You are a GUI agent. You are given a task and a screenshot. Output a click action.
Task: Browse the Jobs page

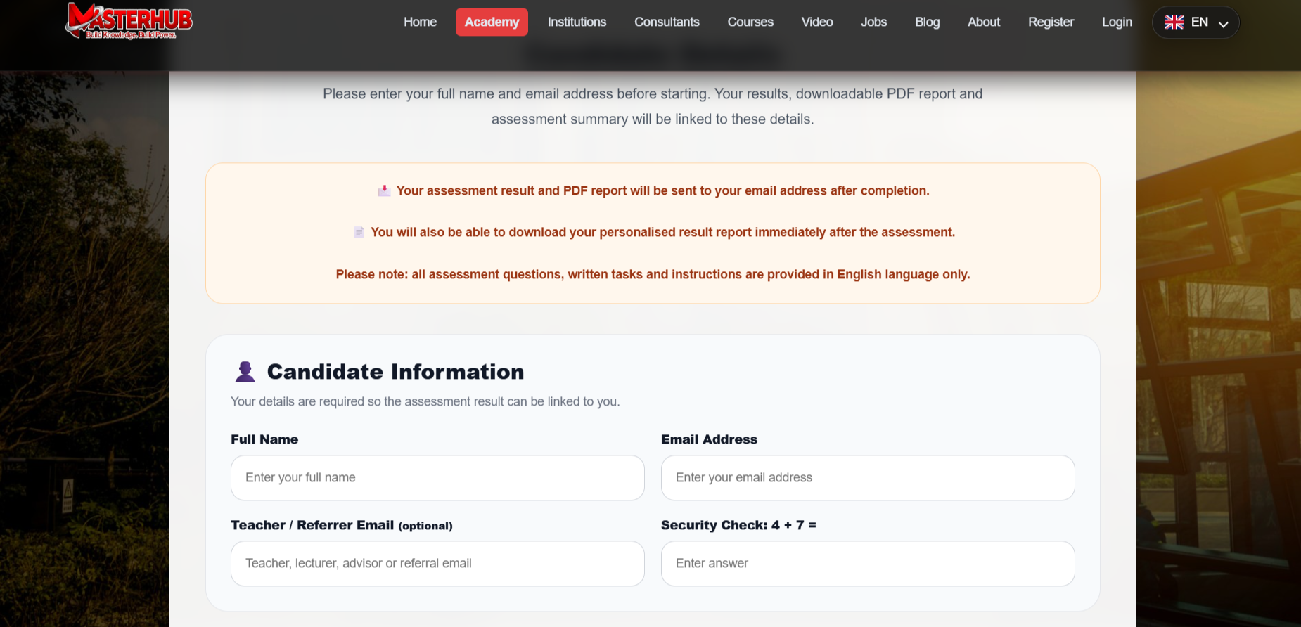(x=874, y=22)
